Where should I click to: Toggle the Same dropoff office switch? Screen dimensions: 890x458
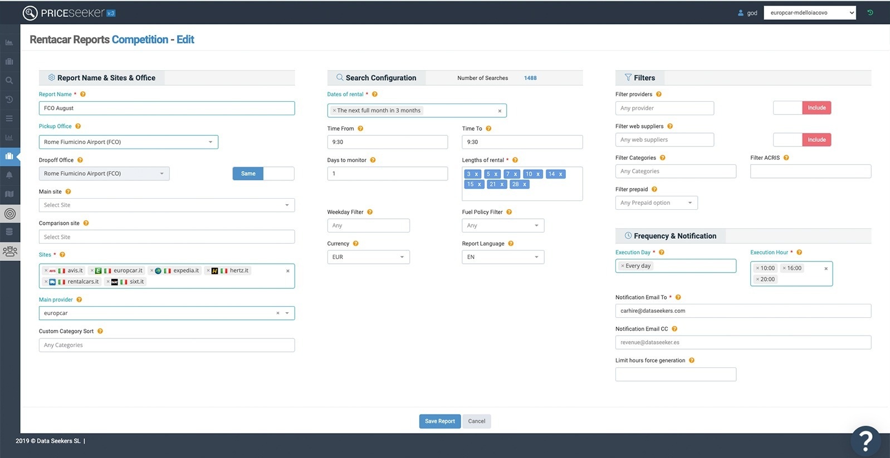coord(263,174)
